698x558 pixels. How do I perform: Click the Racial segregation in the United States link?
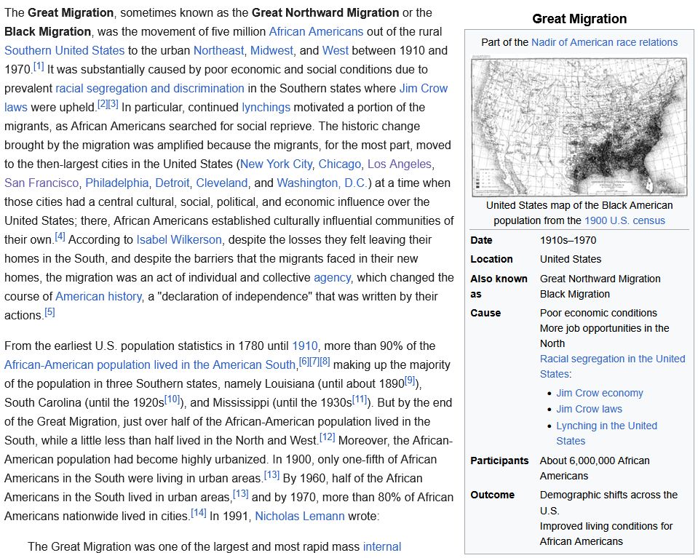612,359
